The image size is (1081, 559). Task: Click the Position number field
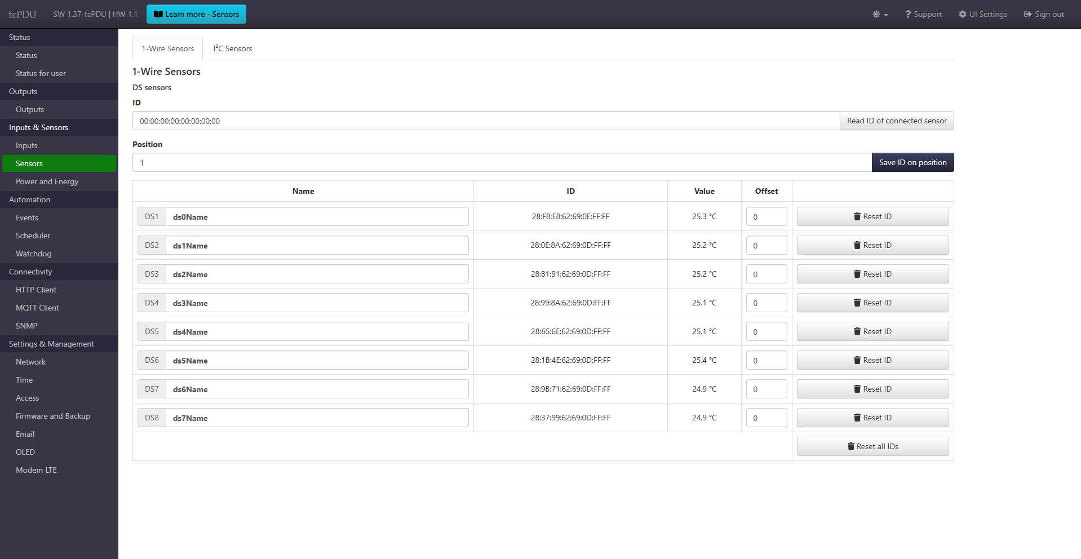point(502,162)
